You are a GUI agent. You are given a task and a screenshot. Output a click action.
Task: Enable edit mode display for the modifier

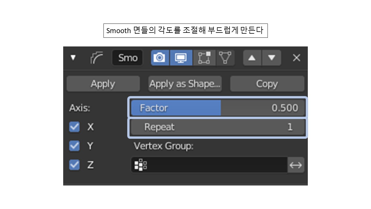point(204,57)
